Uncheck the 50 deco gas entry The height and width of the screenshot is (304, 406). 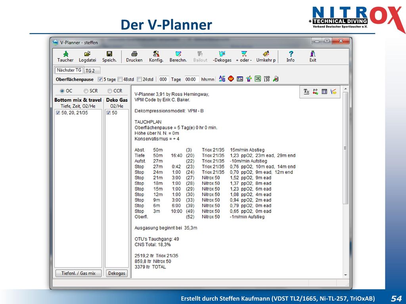(x=109, y=113)
